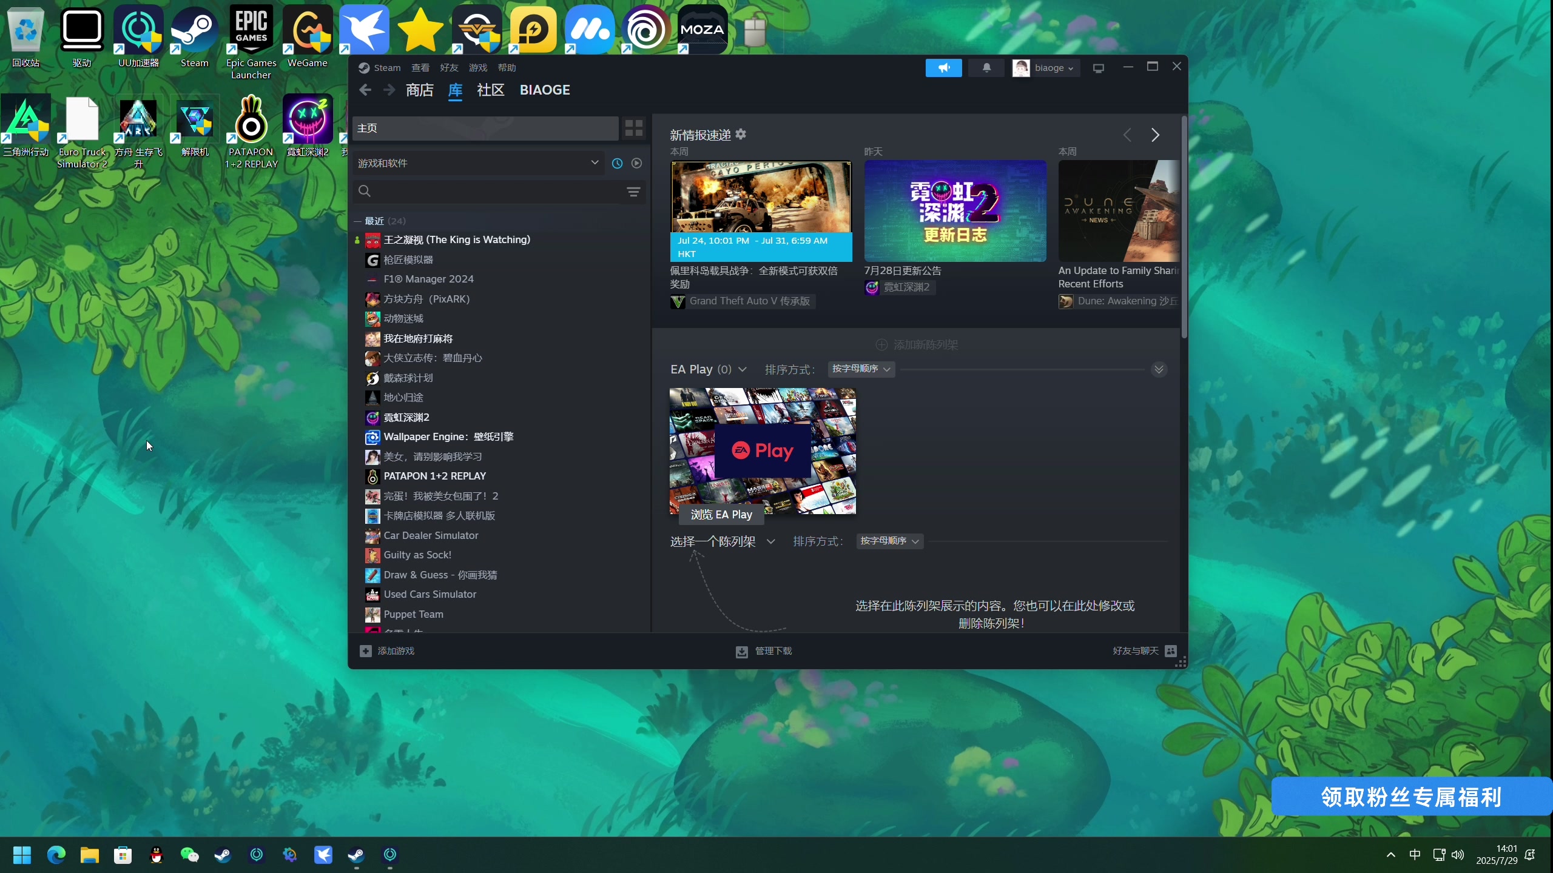Viewport: 1553px width, 873px height.
Task: Click the Add Game plus icon
Action: coord(365,651)
